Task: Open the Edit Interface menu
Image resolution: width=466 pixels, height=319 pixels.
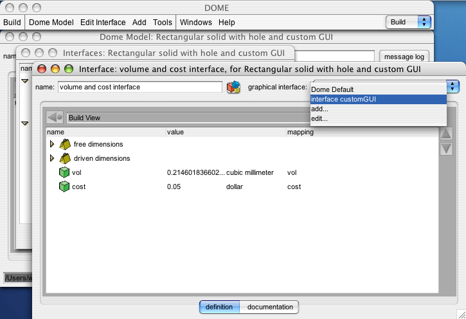Action: (x=103, y=23)
